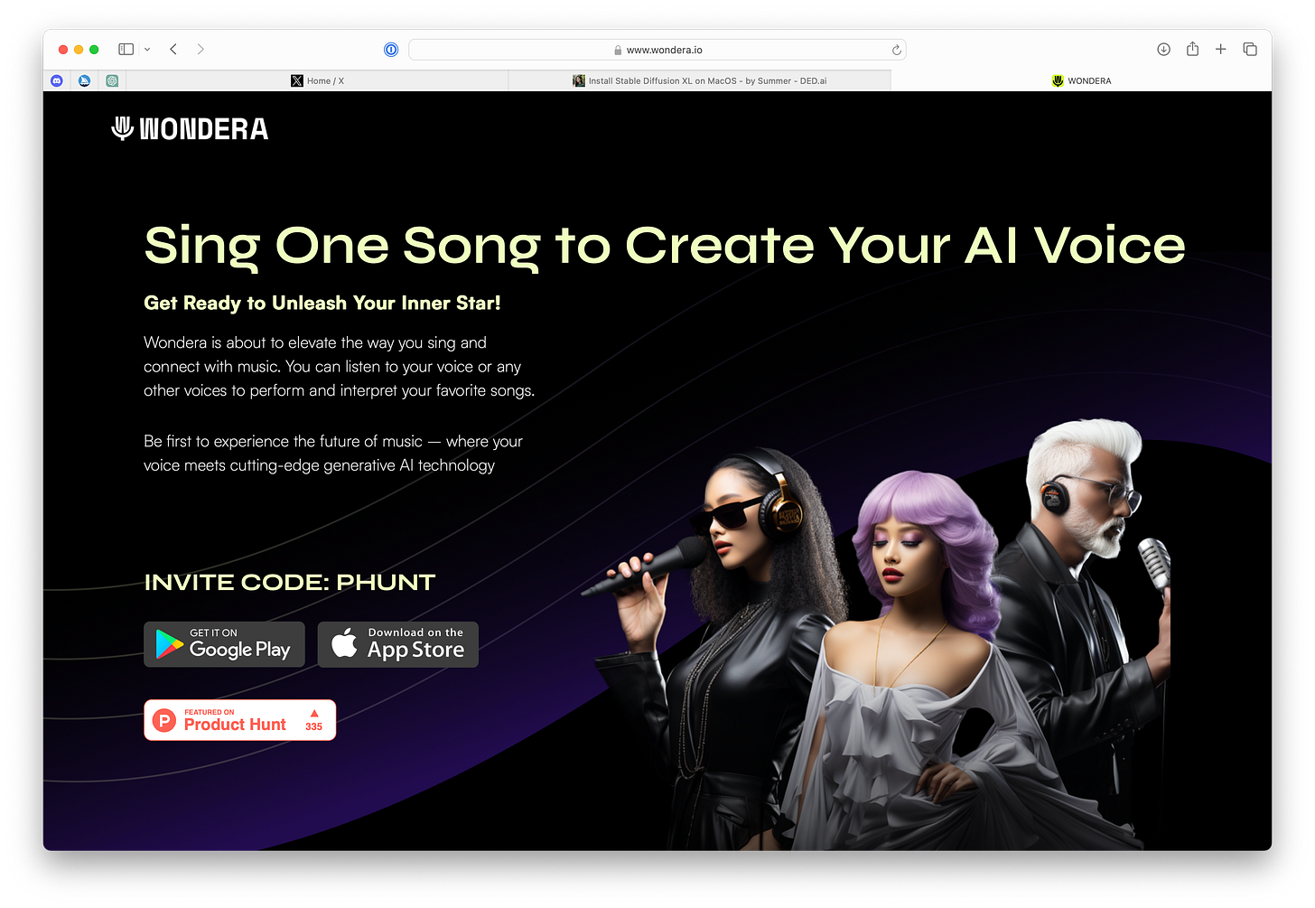
Task: Click the www.wondera.io address bar
Action: tap(657, 50)
